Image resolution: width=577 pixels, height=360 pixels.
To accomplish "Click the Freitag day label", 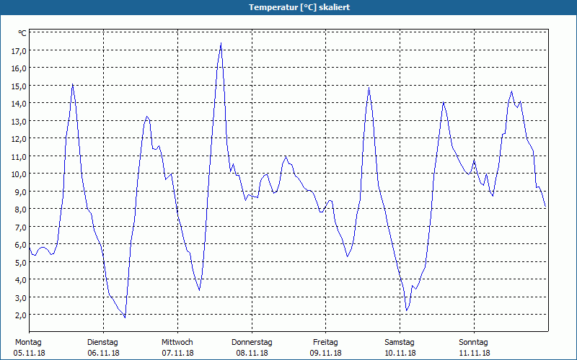I will point(325,343).
